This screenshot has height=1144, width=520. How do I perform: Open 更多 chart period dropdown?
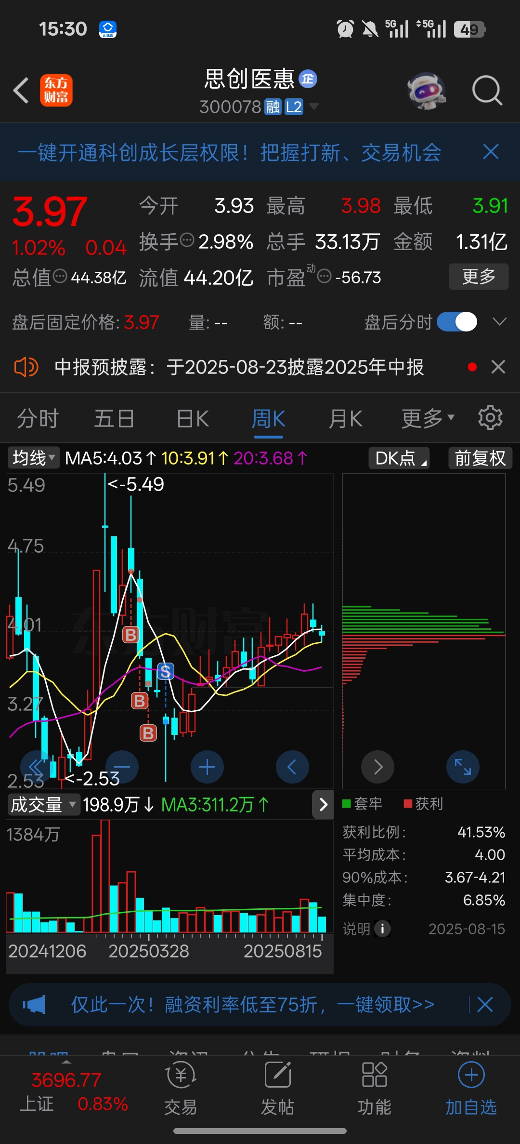coord(428,418)
